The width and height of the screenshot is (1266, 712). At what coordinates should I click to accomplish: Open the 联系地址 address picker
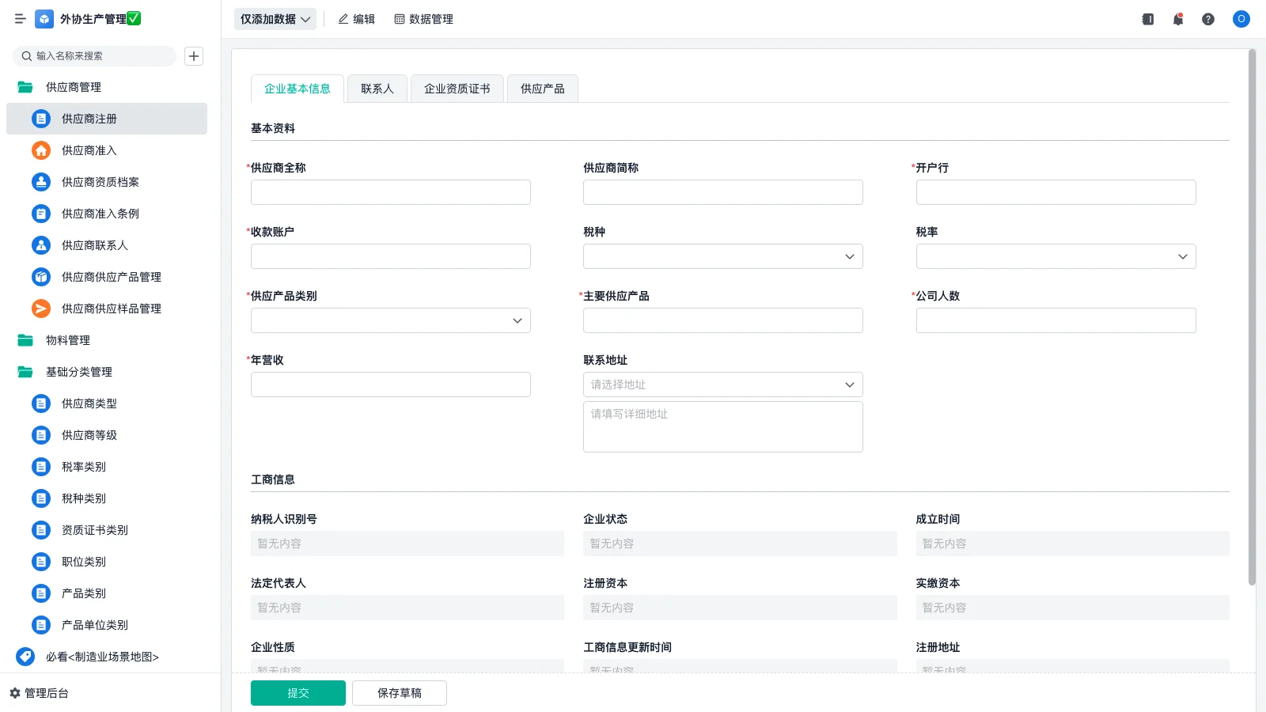[x=722, y=384]
